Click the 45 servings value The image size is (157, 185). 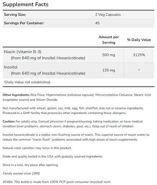pyautogui.click(x=97, y=23)
